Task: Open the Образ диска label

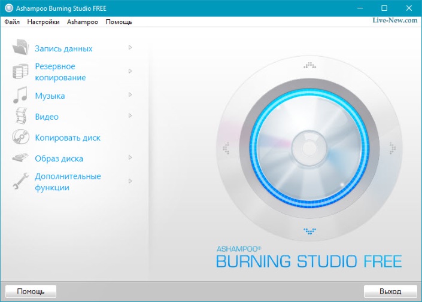Action: tap(59, 158)
